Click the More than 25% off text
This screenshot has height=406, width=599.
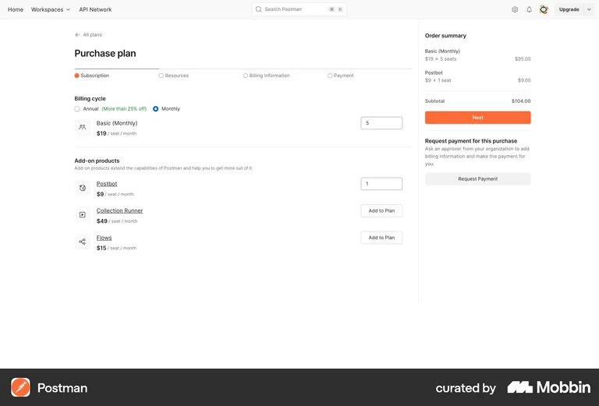point(124,109)
